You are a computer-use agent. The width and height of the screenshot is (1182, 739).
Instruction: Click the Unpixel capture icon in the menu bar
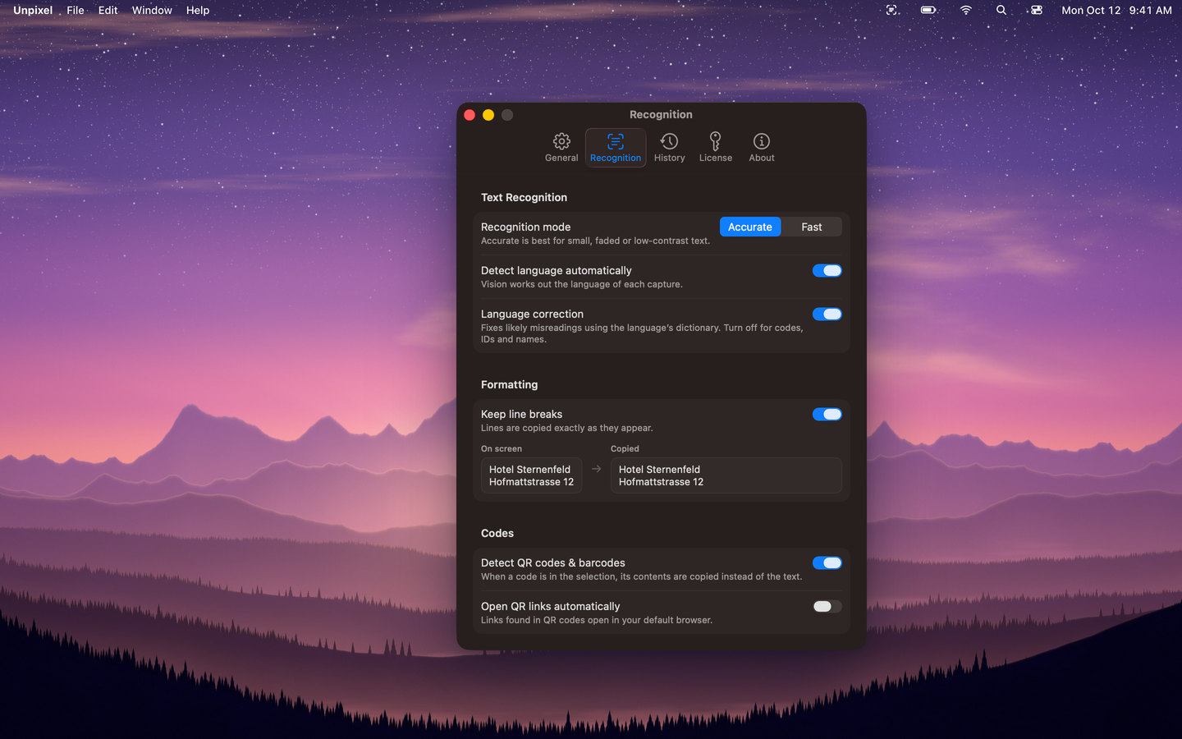(892, 10)
